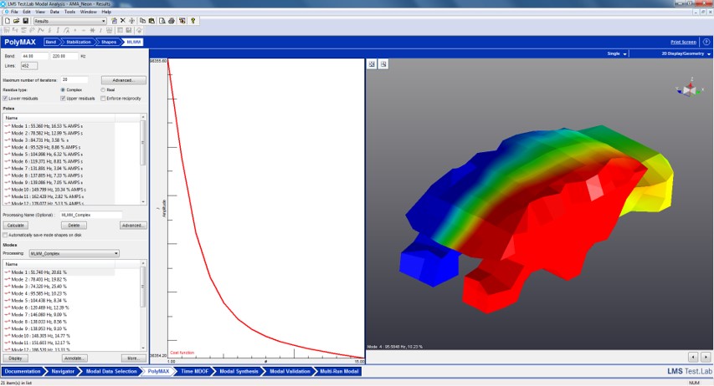The height and width of the screenshot is (386, 714).
Task: Open the File menu
Action: 14,12
